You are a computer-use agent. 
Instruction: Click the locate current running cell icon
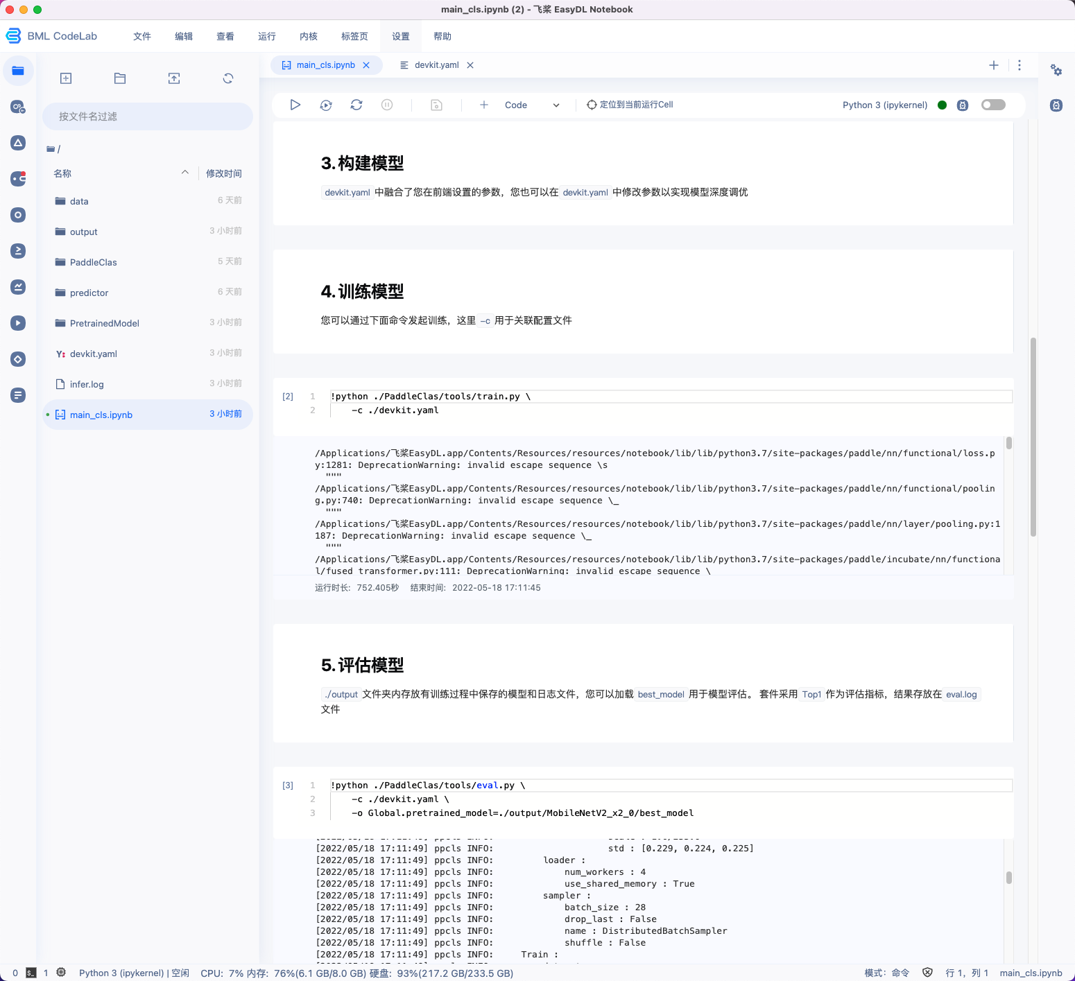coord(592,105)
